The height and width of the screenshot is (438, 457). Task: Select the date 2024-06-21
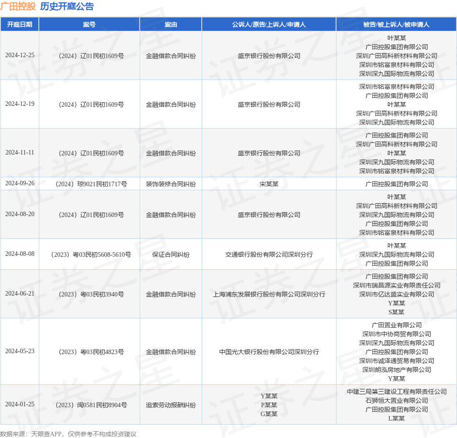[x=20, y=294]
